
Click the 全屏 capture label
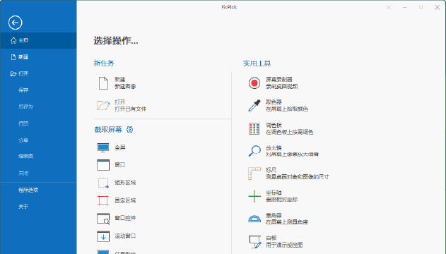tap(120, 147)
